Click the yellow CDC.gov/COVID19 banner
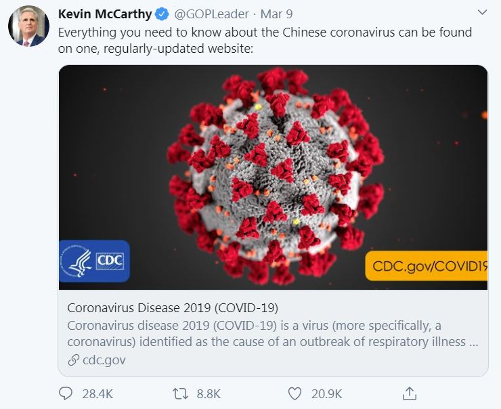501x409 pixels. tap(427, 267)
